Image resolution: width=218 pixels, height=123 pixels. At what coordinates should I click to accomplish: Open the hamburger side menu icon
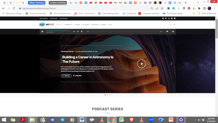[x=174, y=25]
